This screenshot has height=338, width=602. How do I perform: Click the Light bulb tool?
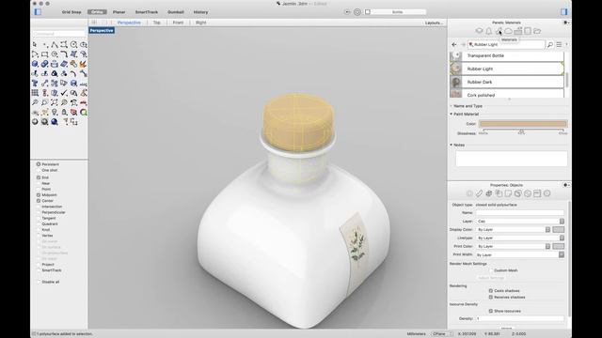tap(55, 112)
